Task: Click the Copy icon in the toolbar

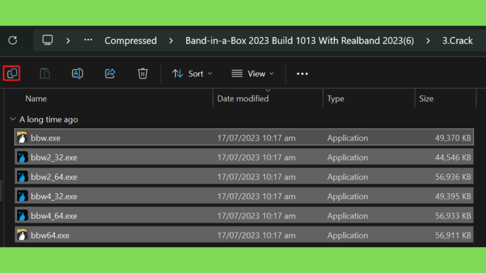Action: (12, 73)
